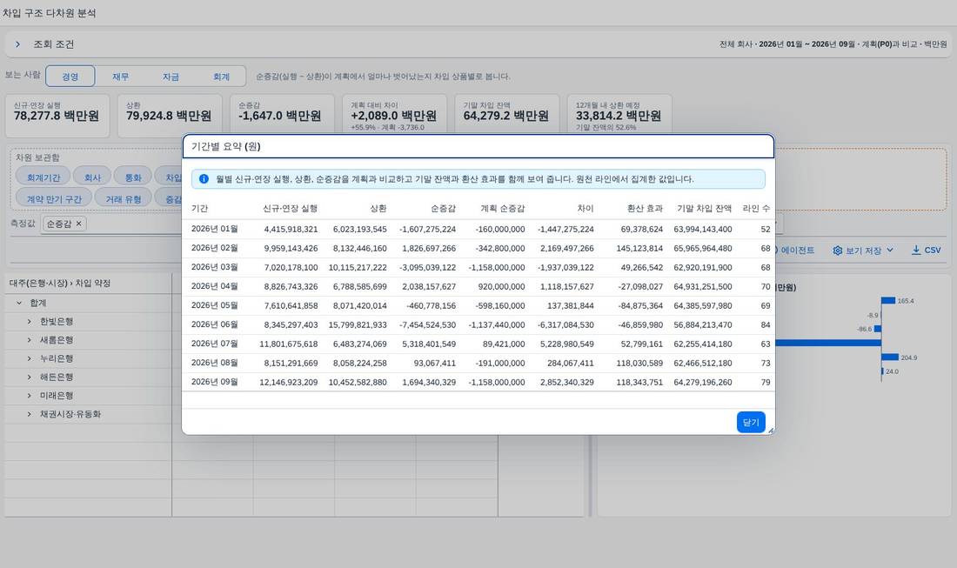Click the cell value -6,317,084,530
Screen dimensions: 957x568
click(x=565, y=325)
